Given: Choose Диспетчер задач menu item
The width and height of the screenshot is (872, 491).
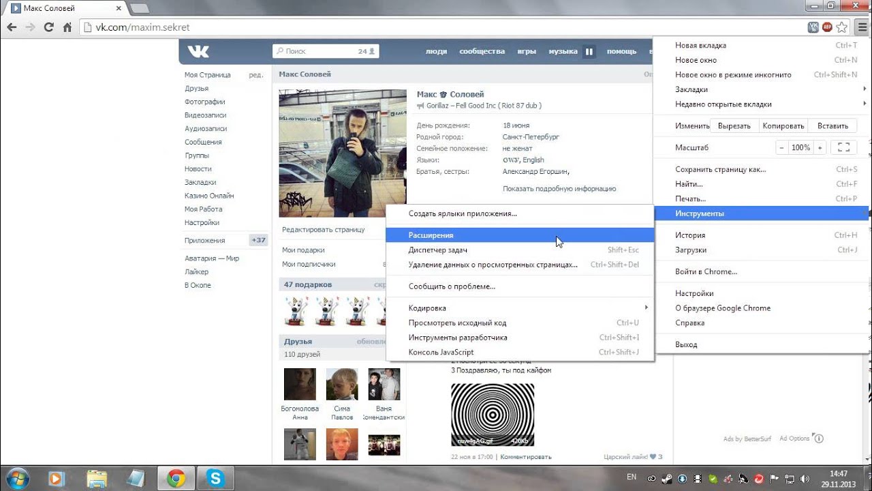Looking at the screenshot, I should pos(520,250).
